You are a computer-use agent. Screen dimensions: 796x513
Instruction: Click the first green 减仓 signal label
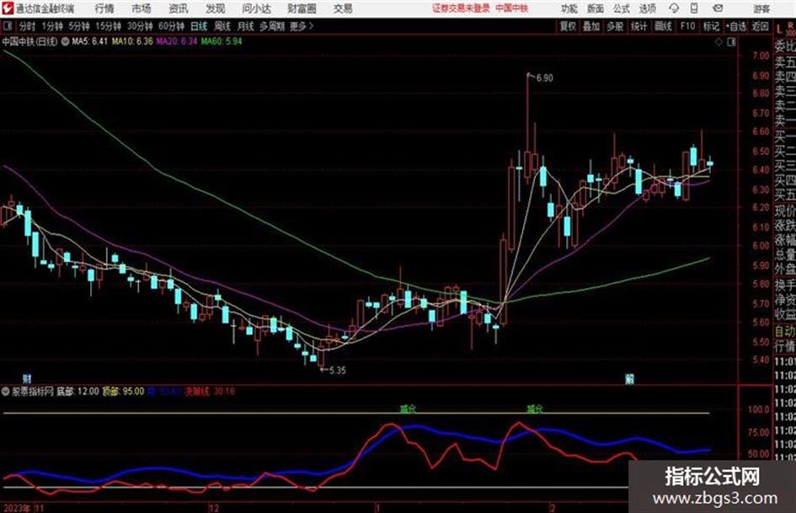(x=408, y=409)
